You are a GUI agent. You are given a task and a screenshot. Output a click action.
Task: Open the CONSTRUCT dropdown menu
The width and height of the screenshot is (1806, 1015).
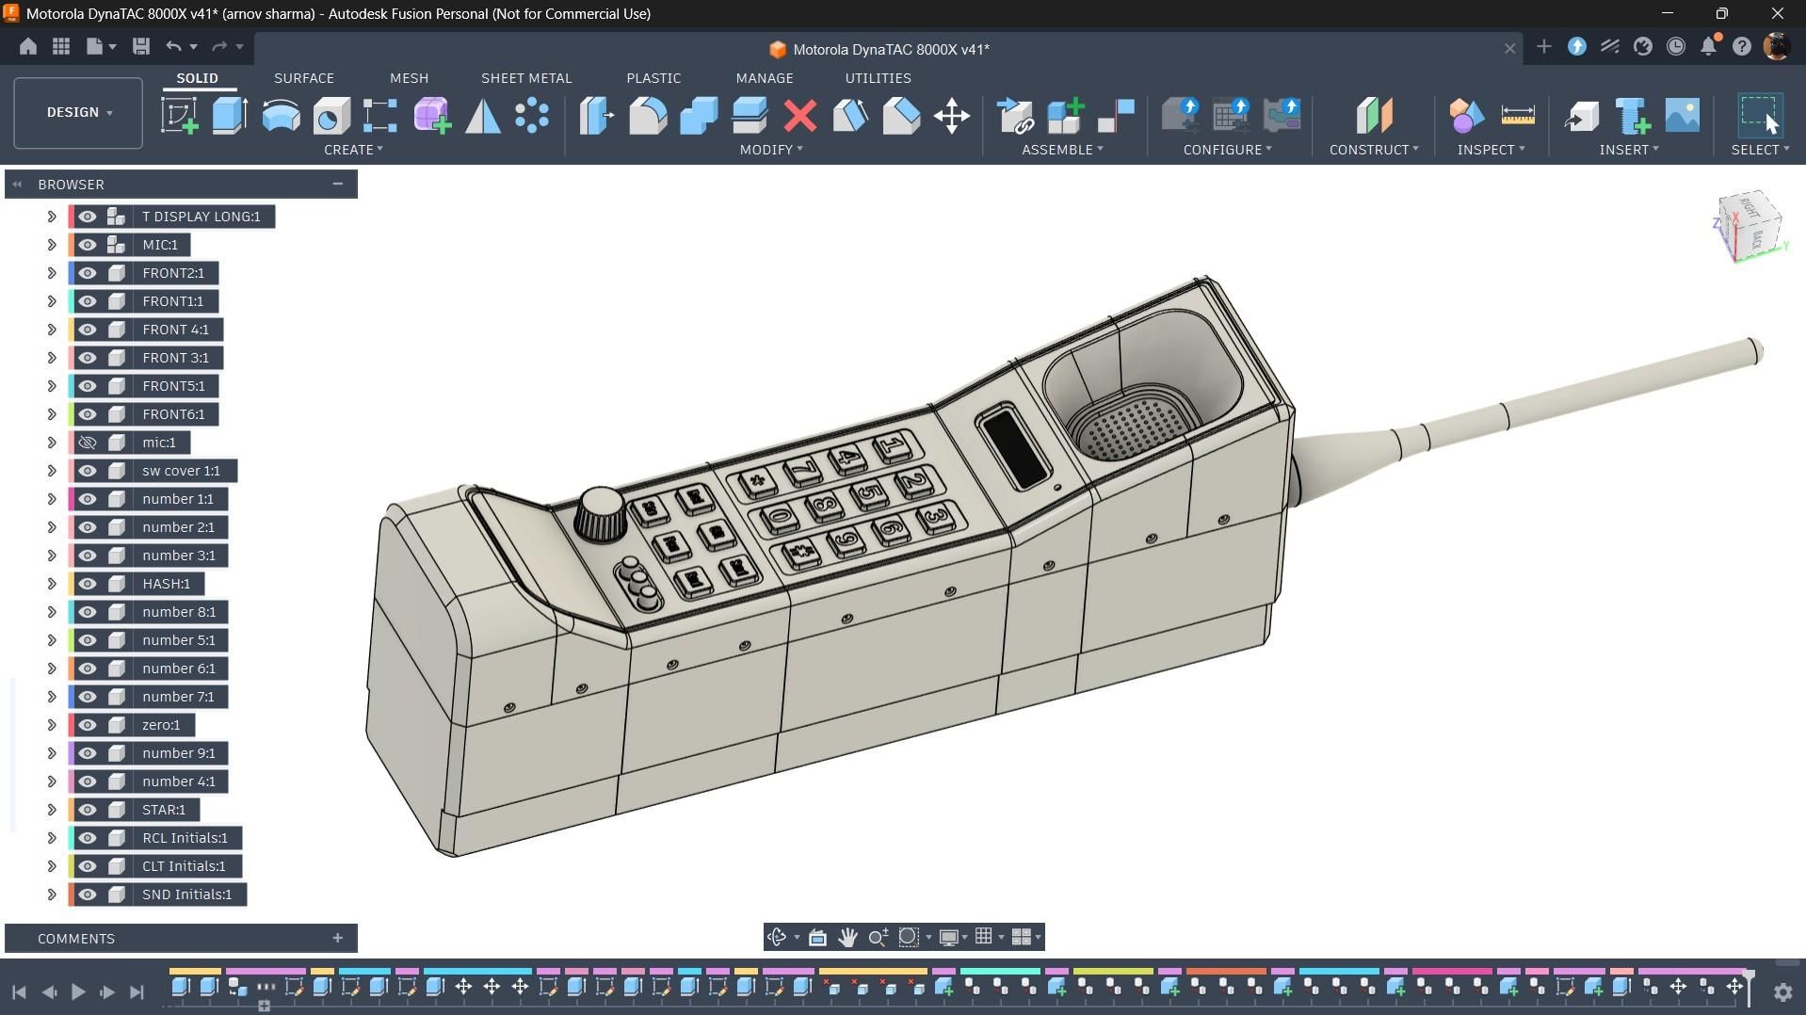click(x=1374, y=150)
